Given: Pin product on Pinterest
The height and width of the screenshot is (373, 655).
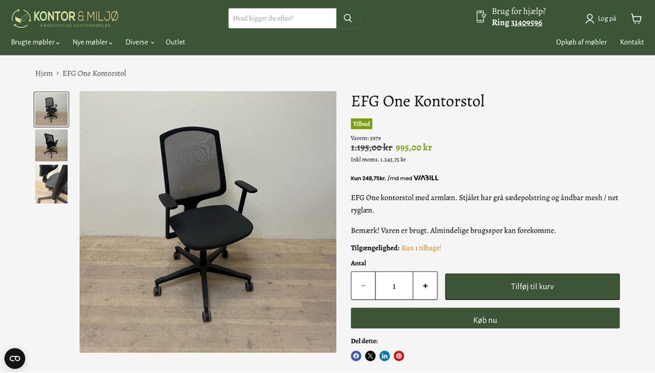Looking at the screenshot, I should pyautogui.click(x=399, y=356).
